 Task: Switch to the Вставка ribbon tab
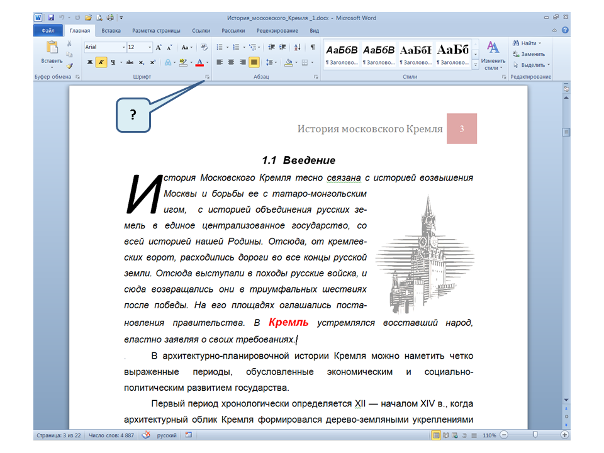[x=111, y=30]
